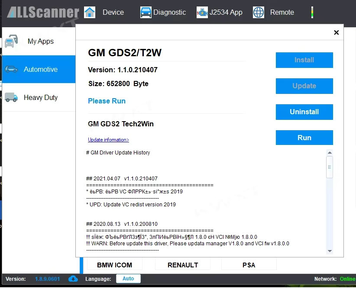Viewport: 356px width, 289px height.
Task: Click the update history scrollbar thumb
Action: pos(330,167)
